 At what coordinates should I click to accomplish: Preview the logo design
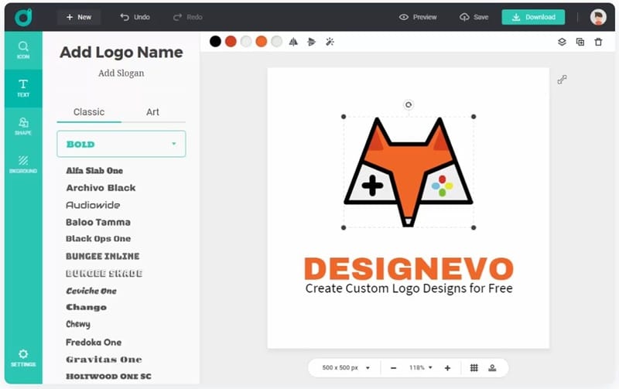coord(418,17)
